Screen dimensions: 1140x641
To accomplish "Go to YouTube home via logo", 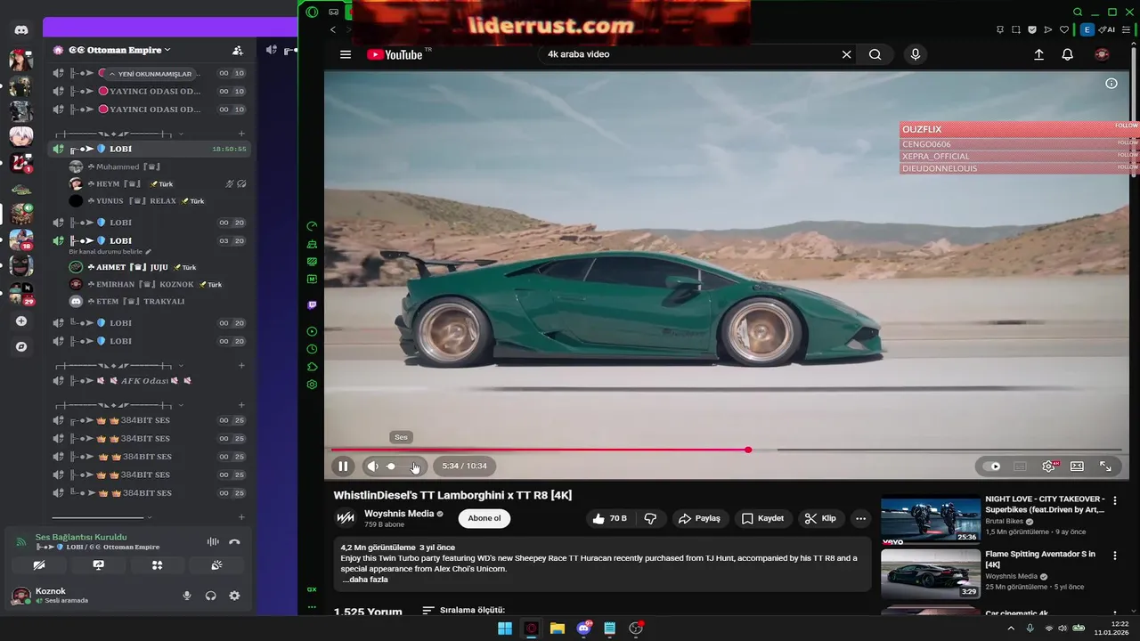I will pos(394,54).
